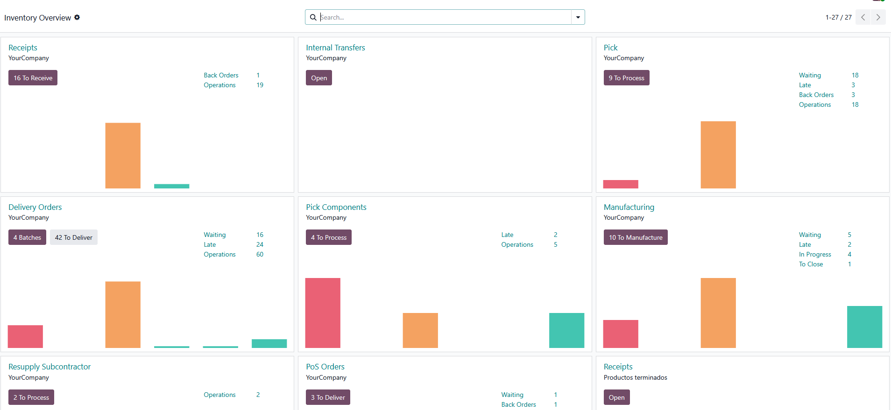Viewport: 891px width, 410px height.
Task: Open the Manufacturing card title link
Action: [629, 207]
